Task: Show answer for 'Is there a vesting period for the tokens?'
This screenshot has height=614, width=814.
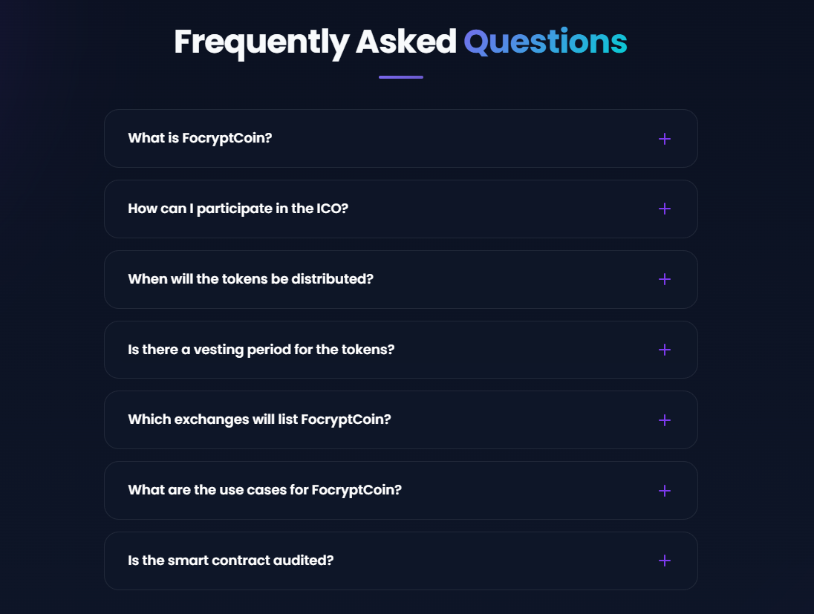Action: click(x=261, y=349)
